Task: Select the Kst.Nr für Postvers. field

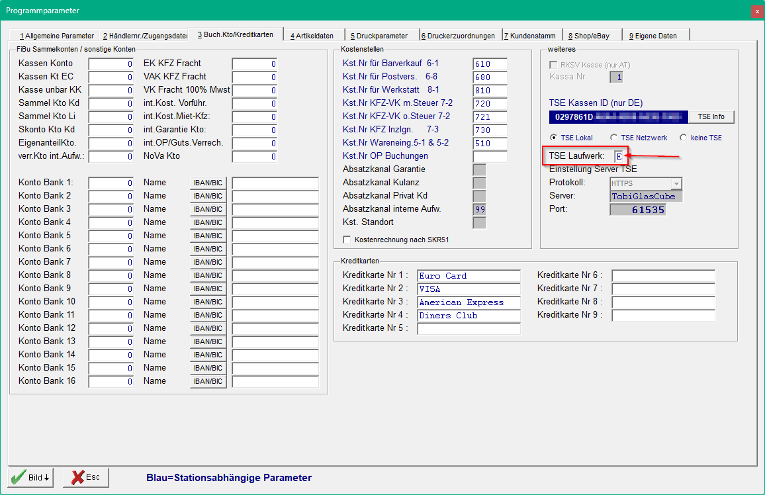Action: pos(490,77)
